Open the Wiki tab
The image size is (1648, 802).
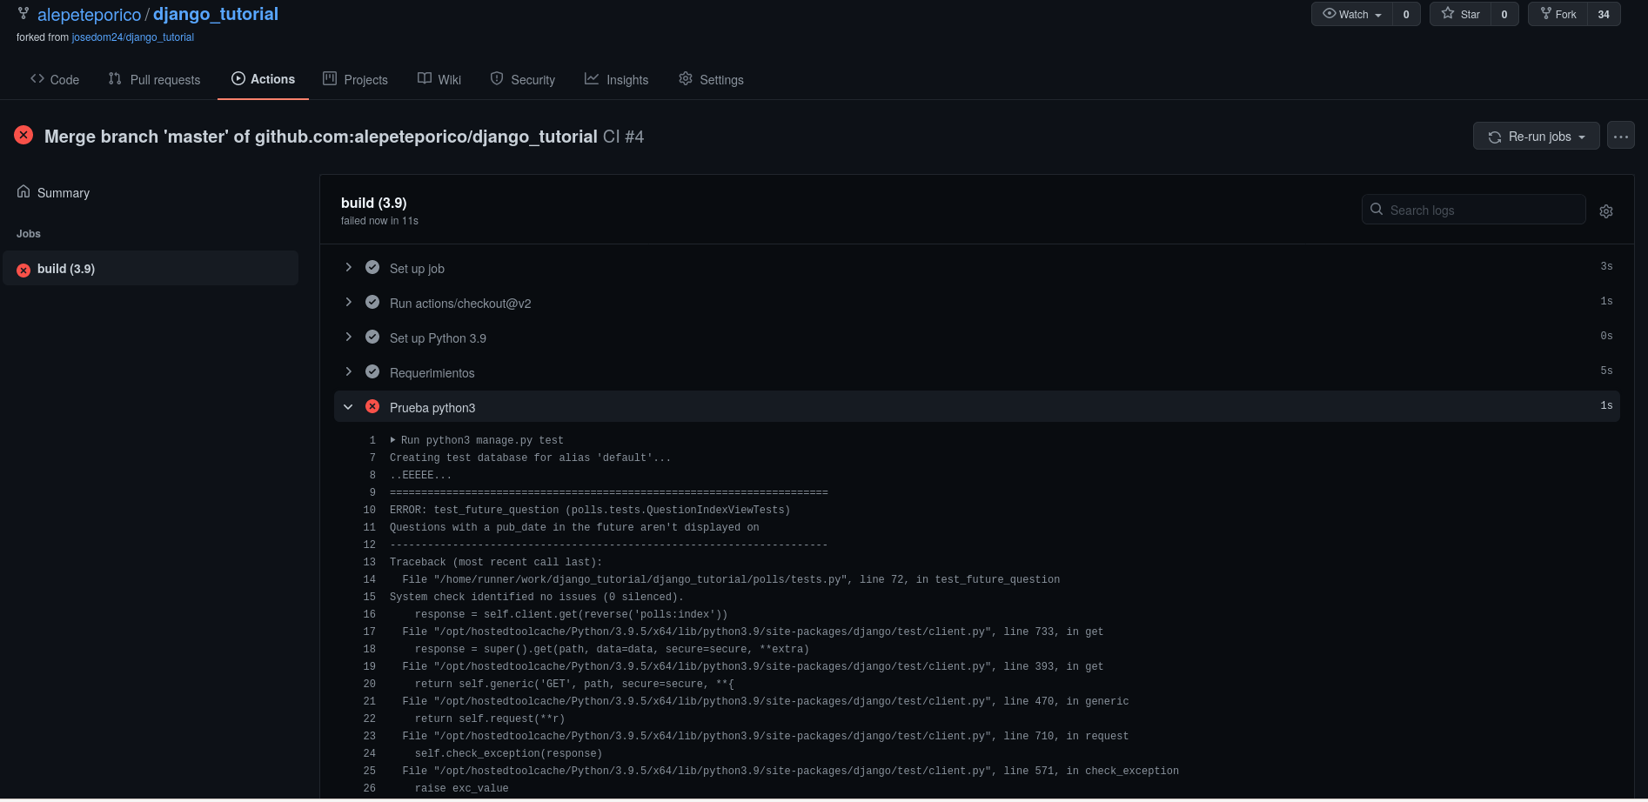pyautogui.click(x=439, y=79)
